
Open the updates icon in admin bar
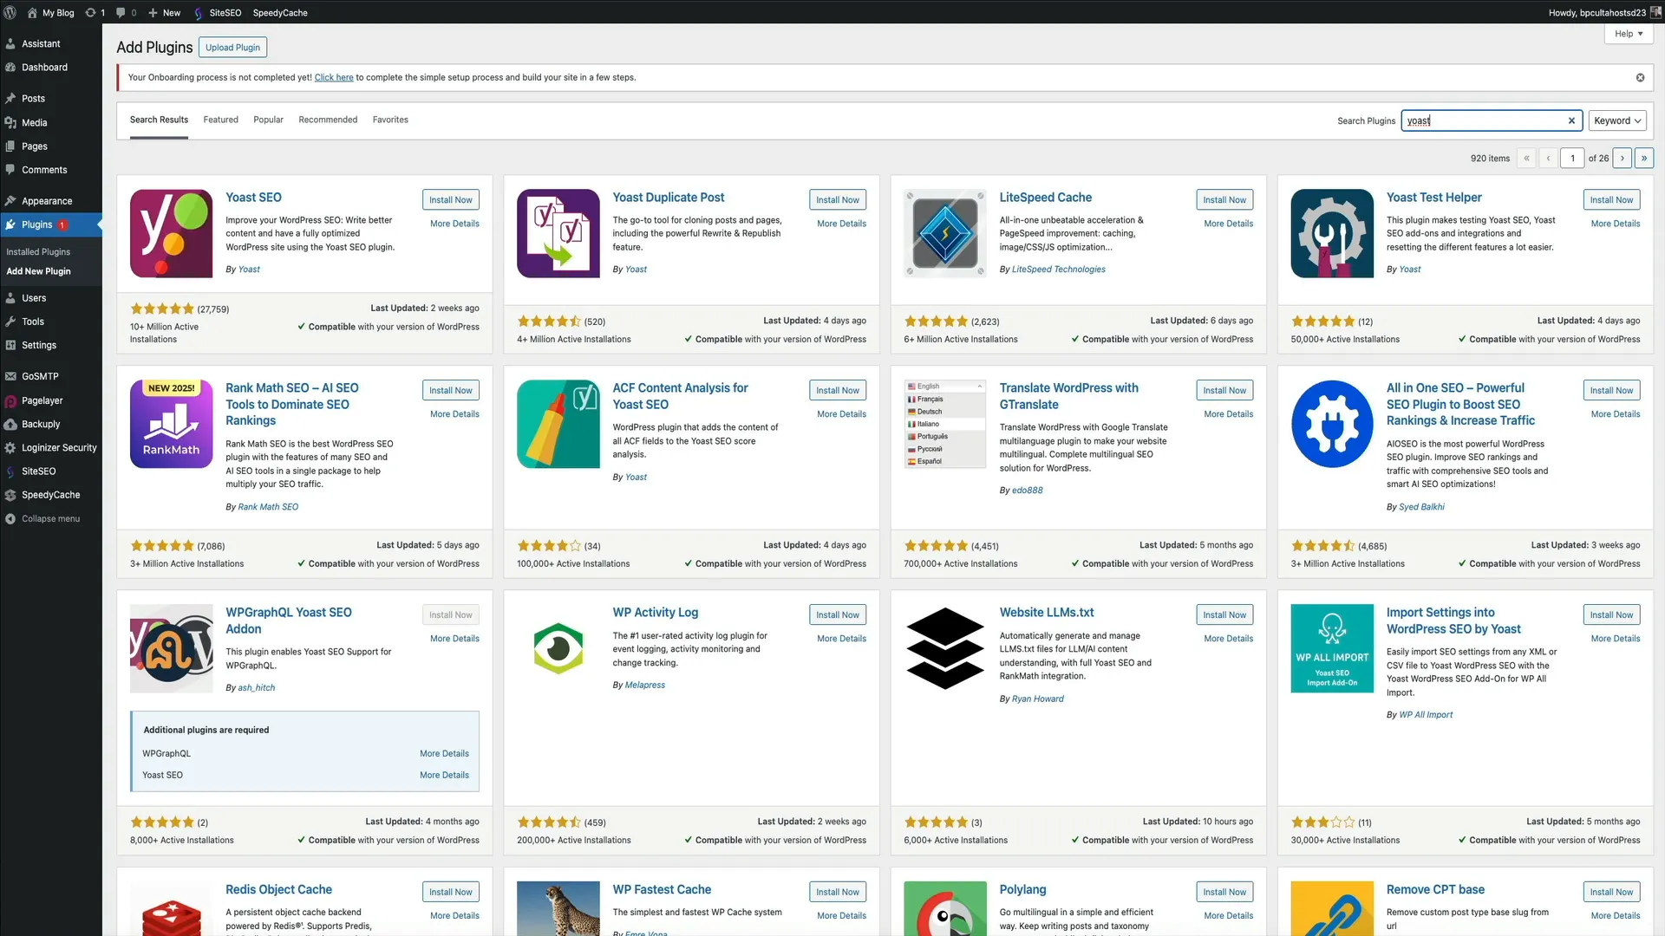(95, 12)
